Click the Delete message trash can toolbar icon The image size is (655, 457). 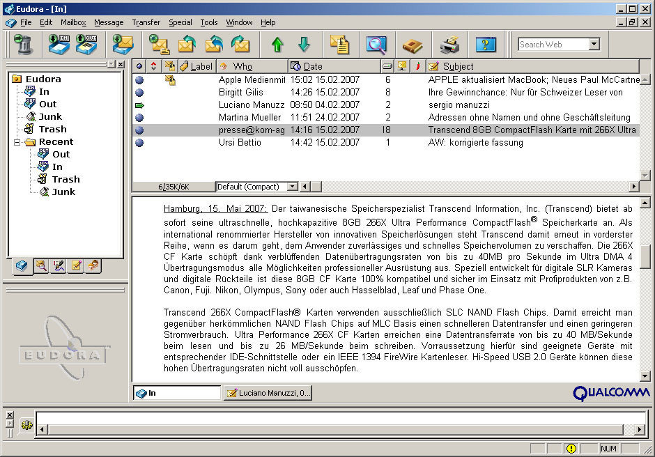click(x=23, y=45)
